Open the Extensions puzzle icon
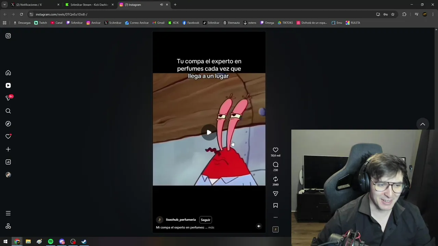Viewport: 438px width, 246px height. click(x=404, y=14)
